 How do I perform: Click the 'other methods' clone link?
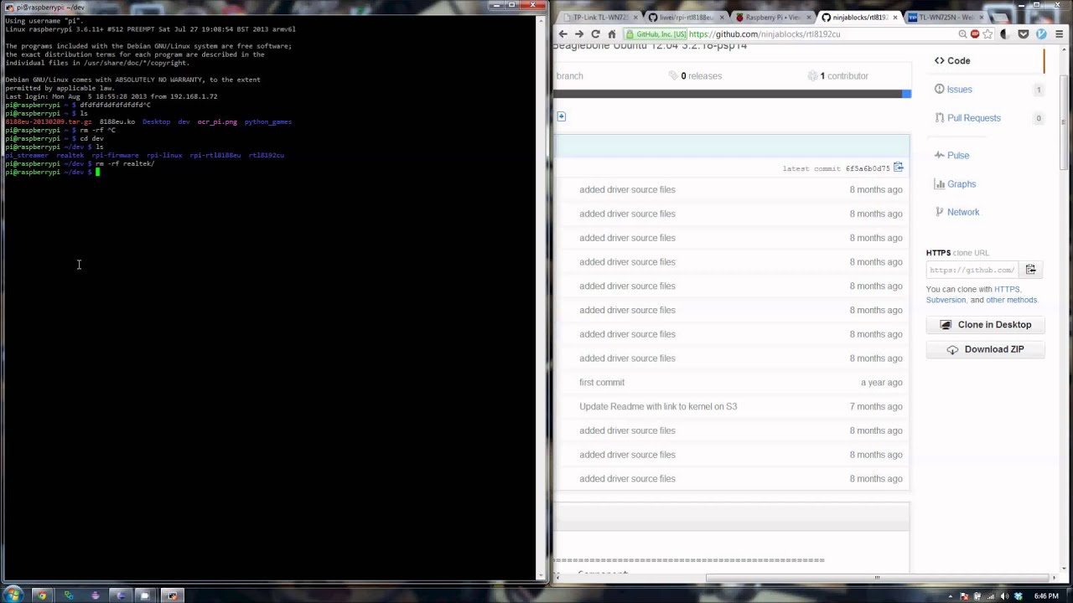click(x=1011, y=300)
